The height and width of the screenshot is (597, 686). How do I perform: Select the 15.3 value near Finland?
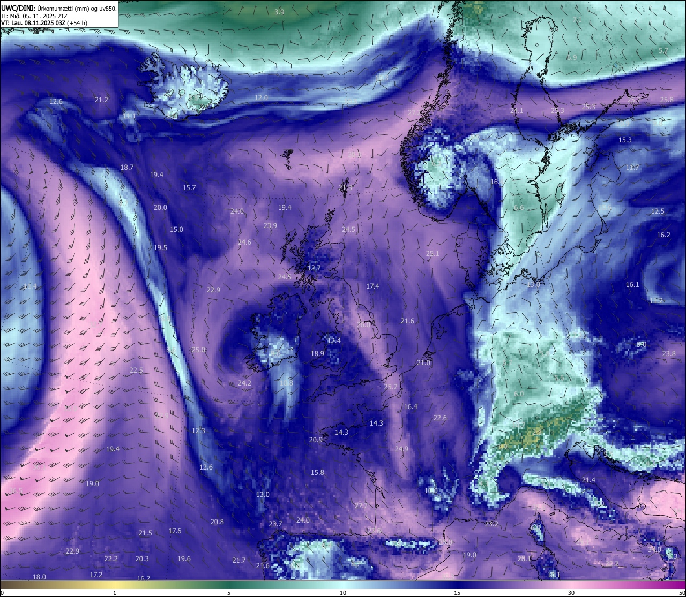click(x=625, y=140)
